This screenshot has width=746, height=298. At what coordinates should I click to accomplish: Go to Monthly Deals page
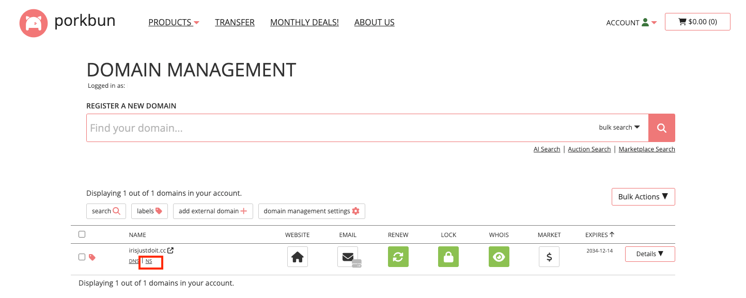point(304,22)
